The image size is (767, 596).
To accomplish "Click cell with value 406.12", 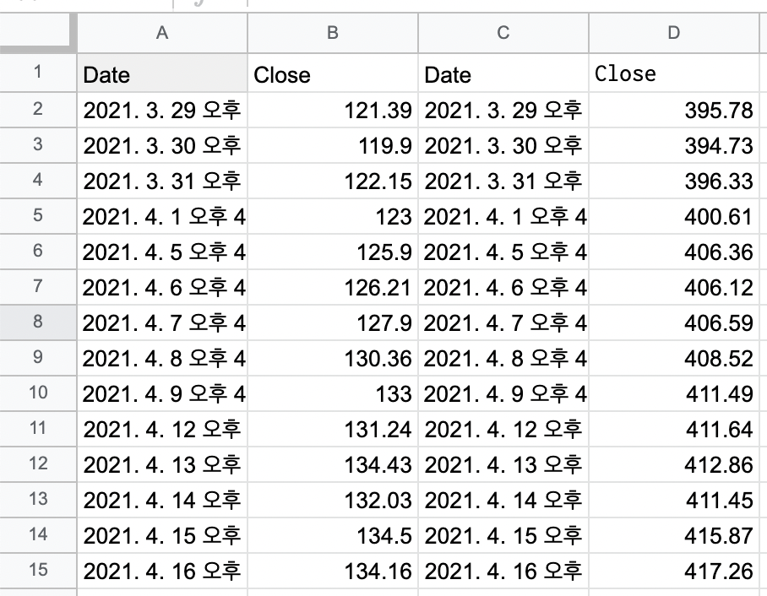I will [674, 287].
